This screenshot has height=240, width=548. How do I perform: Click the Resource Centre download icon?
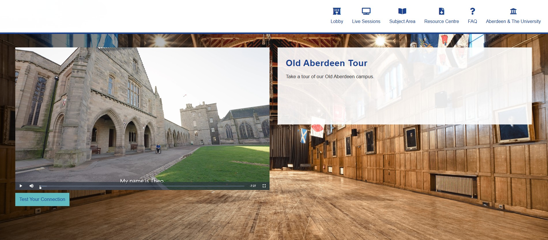click(x=441, y=11)
